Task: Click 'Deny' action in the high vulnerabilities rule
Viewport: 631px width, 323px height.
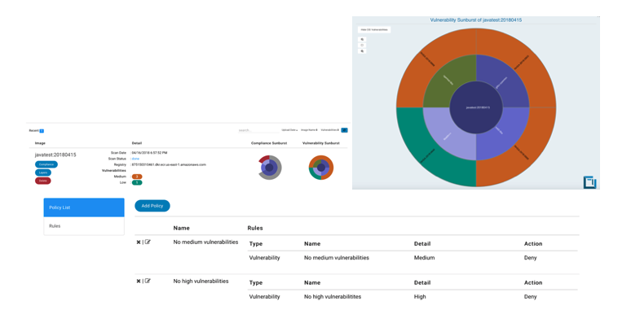Action: (x=531, y=296)
